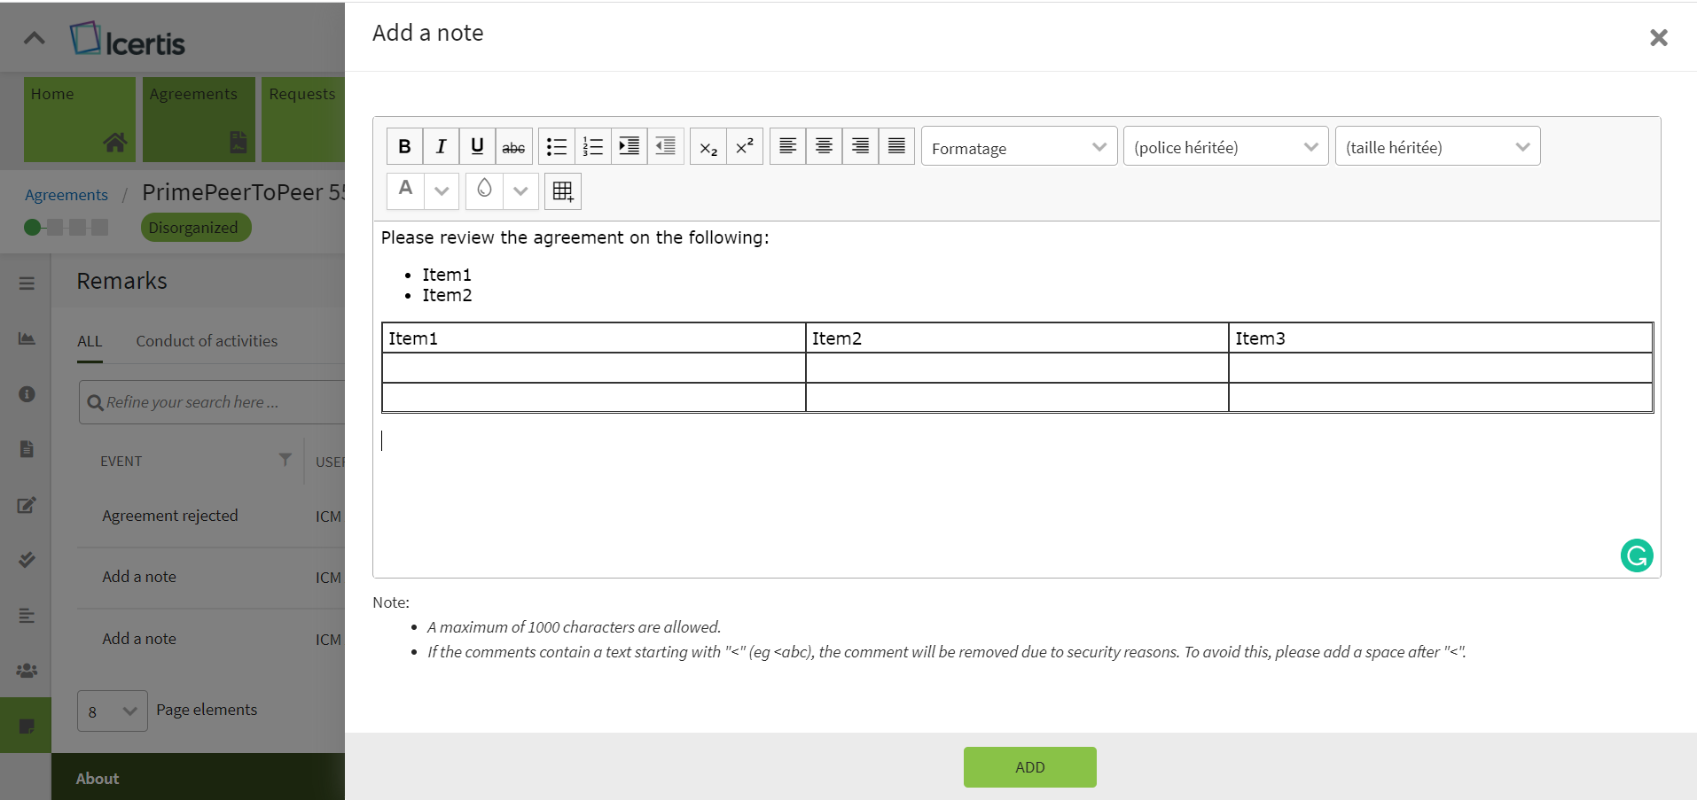Select the ALL remarks tab

pyautogui.click(x=90, y=341)
